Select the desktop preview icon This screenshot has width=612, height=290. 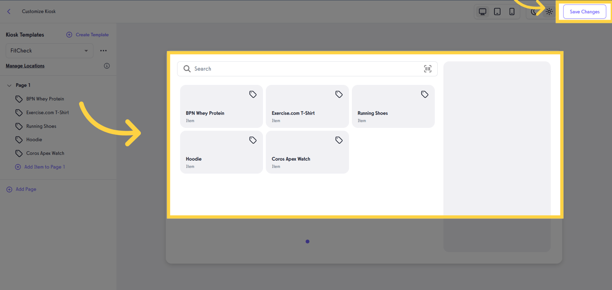pyautogui.click(x=483, y=11)
